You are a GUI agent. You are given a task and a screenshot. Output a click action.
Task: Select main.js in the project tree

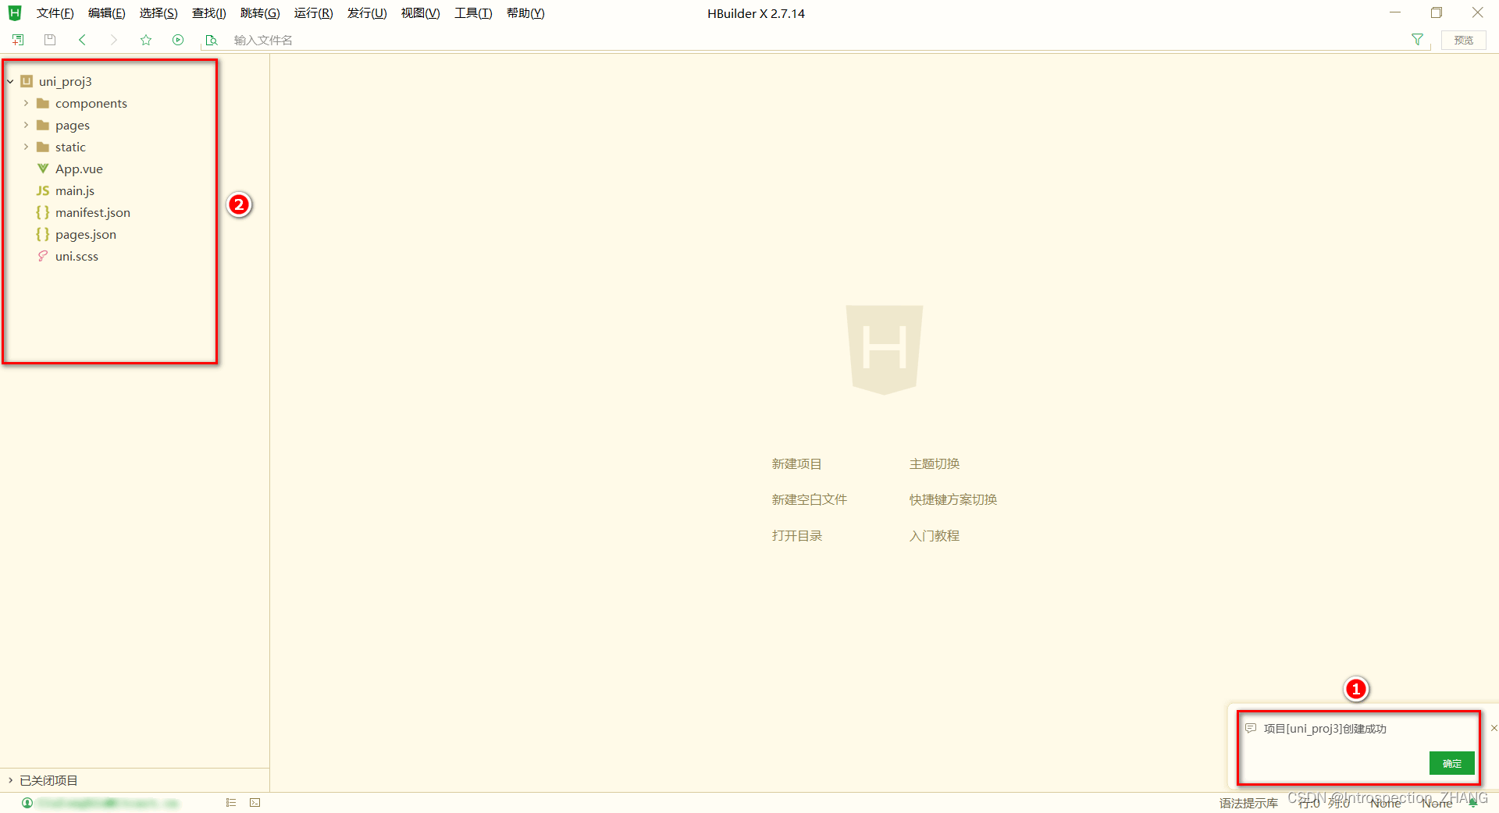75,190
